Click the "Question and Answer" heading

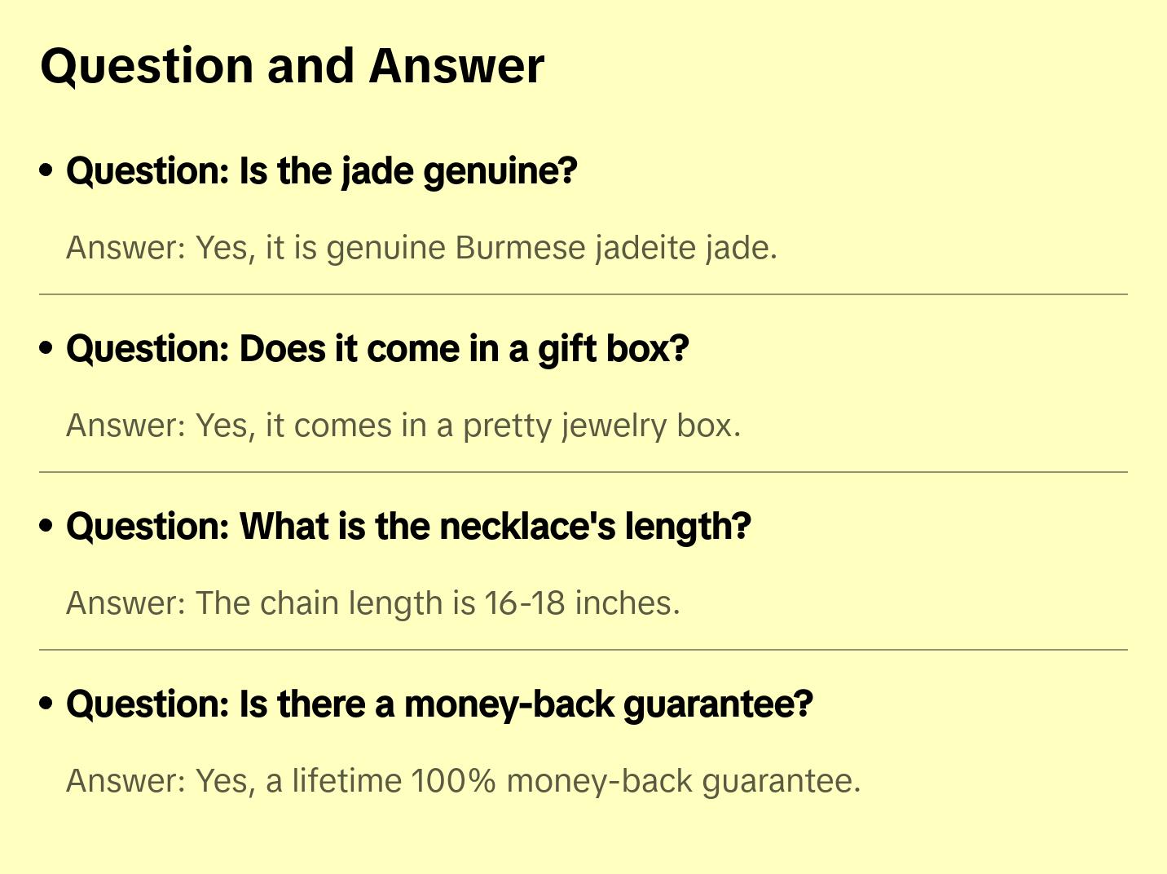(293, 66)
